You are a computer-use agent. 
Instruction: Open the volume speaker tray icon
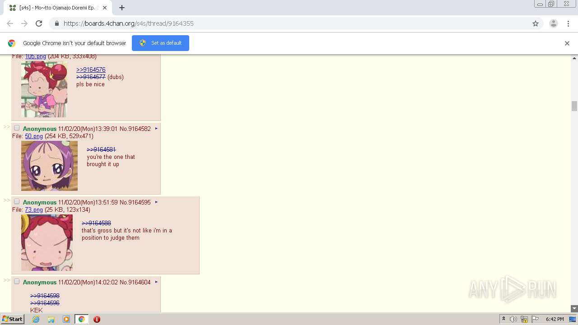pos(513,319)
